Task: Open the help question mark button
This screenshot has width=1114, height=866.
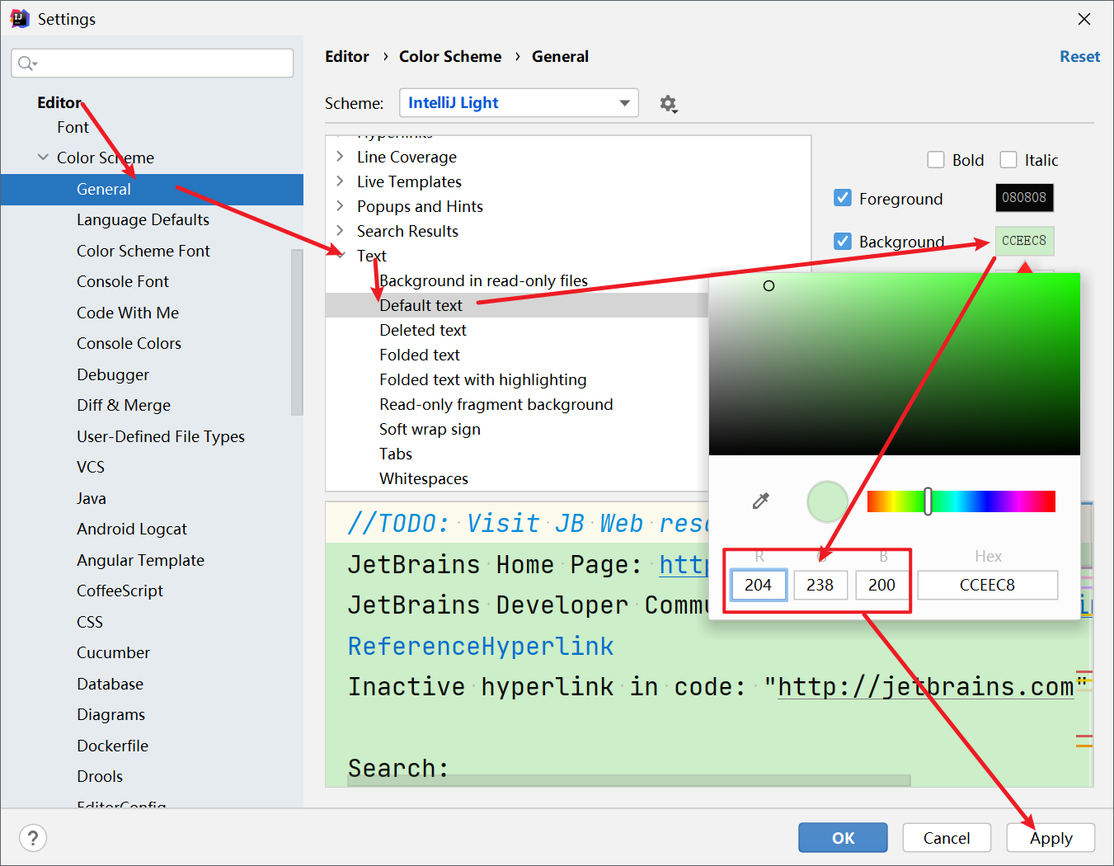Action: (x=33, y=839)
